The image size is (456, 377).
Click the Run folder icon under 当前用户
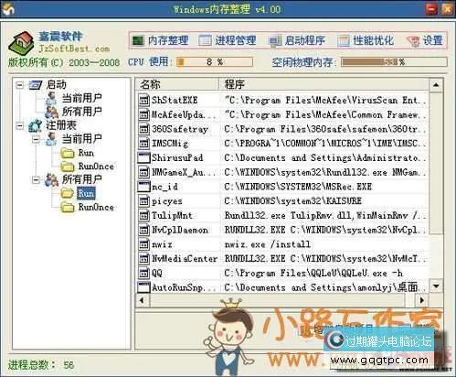68,153
